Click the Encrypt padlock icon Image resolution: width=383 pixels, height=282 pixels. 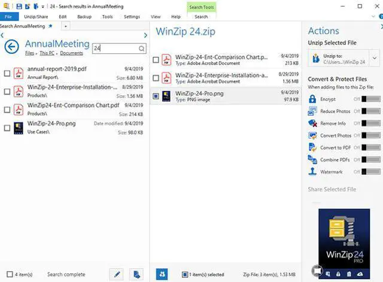[x=312, y=99]
